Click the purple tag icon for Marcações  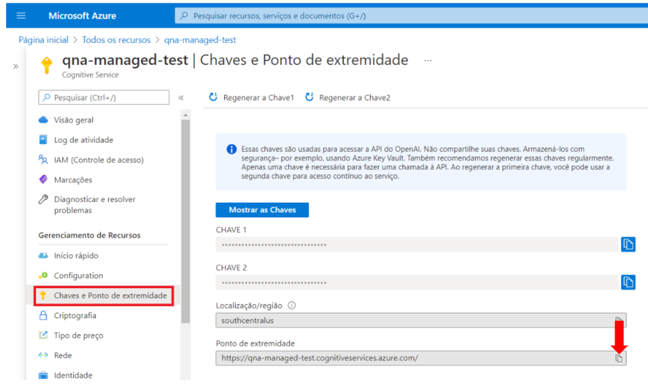[x=43, y=179]
